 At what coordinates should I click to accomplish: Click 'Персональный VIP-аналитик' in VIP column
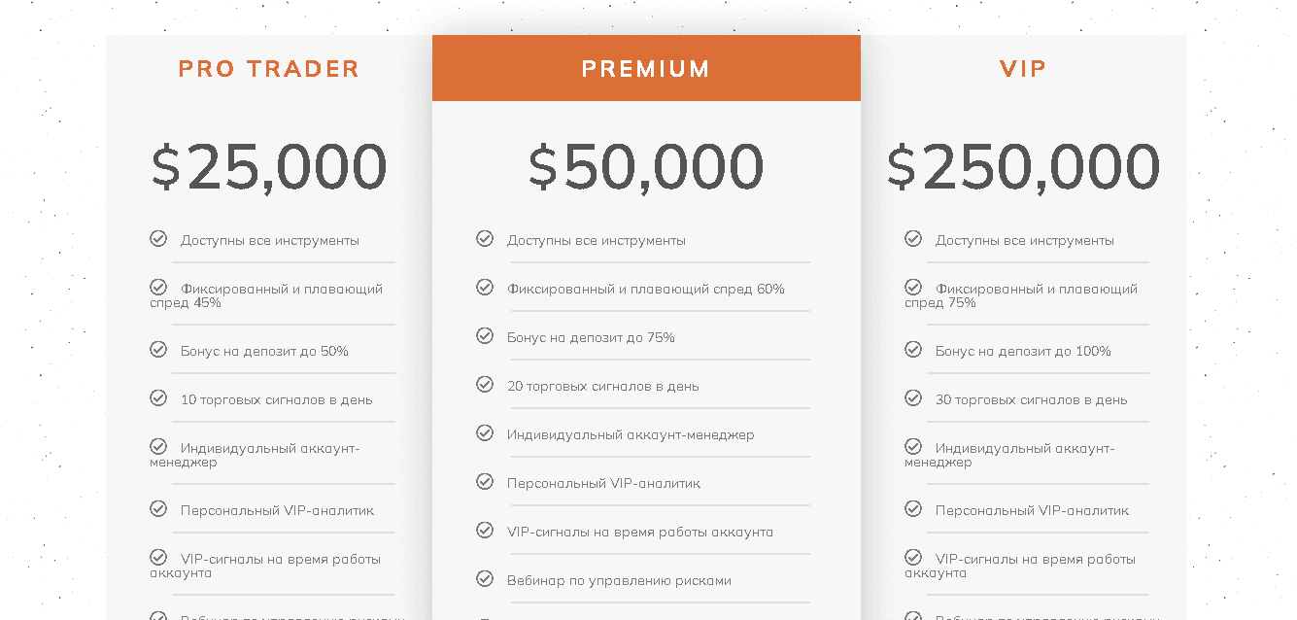(x=1032, y=510)
